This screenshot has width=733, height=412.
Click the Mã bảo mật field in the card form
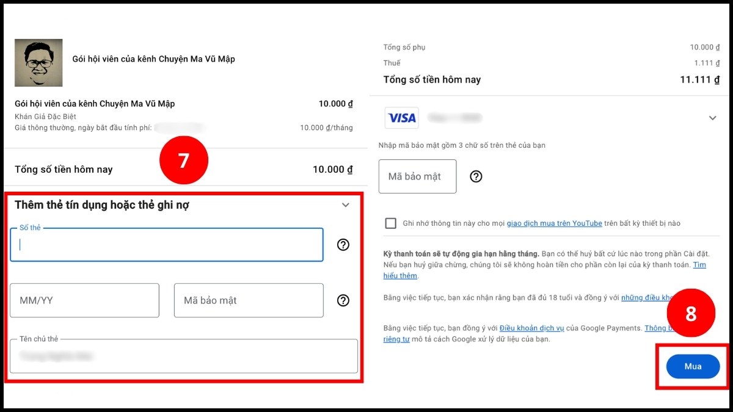248,300
